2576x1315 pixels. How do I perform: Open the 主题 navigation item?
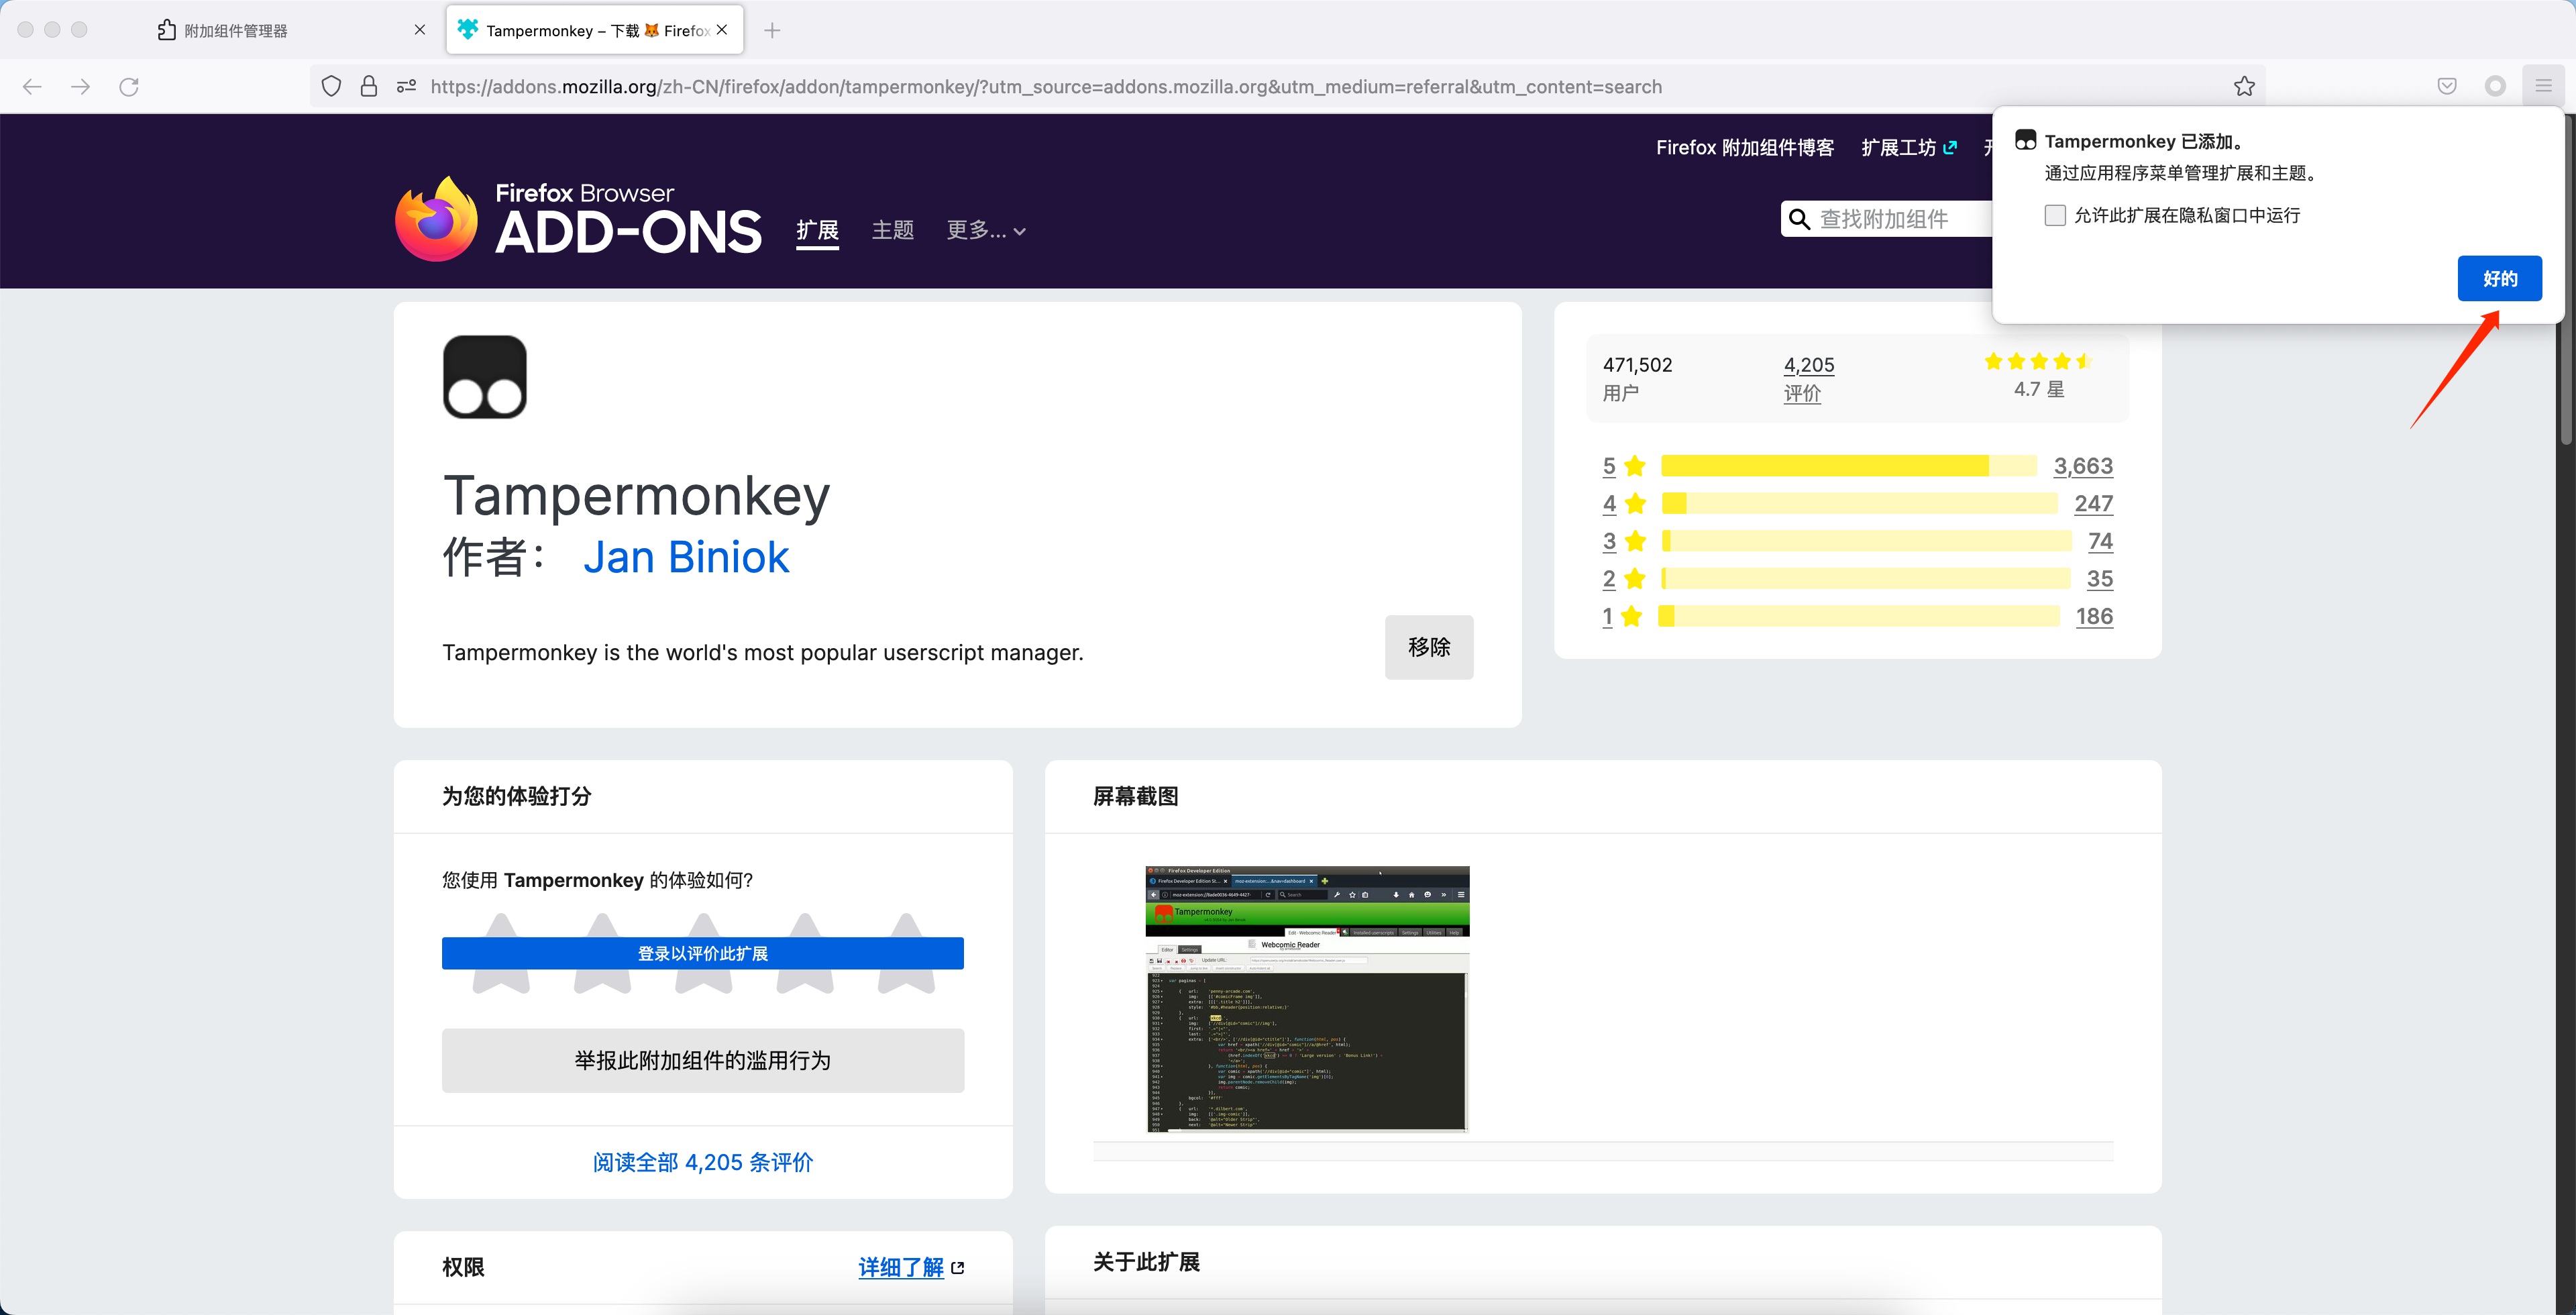pyautogui.click(x=893, y=231)
